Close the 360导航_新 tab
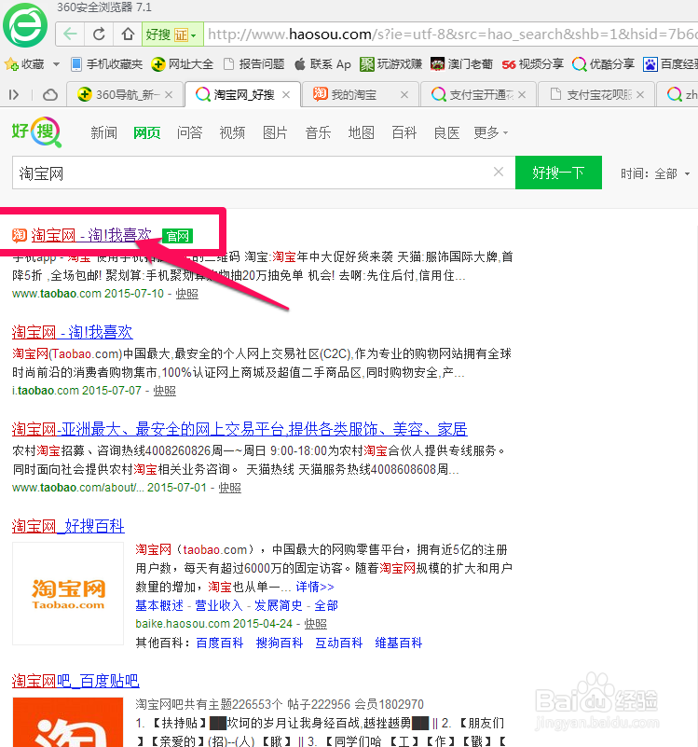The width and height of the screenshot is (698, 747). click(x=169, y=95)
